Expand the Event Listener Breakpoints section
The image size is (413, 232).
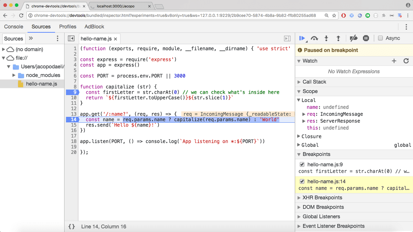coord(299,226)
